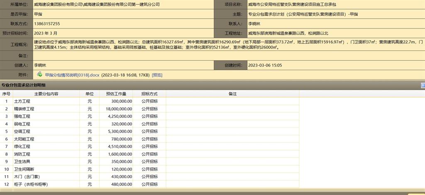Image resolution: width=425 pixels, height=195 pixels.
Task: Click the 招标方式 column header
Action: coord(149,94)
